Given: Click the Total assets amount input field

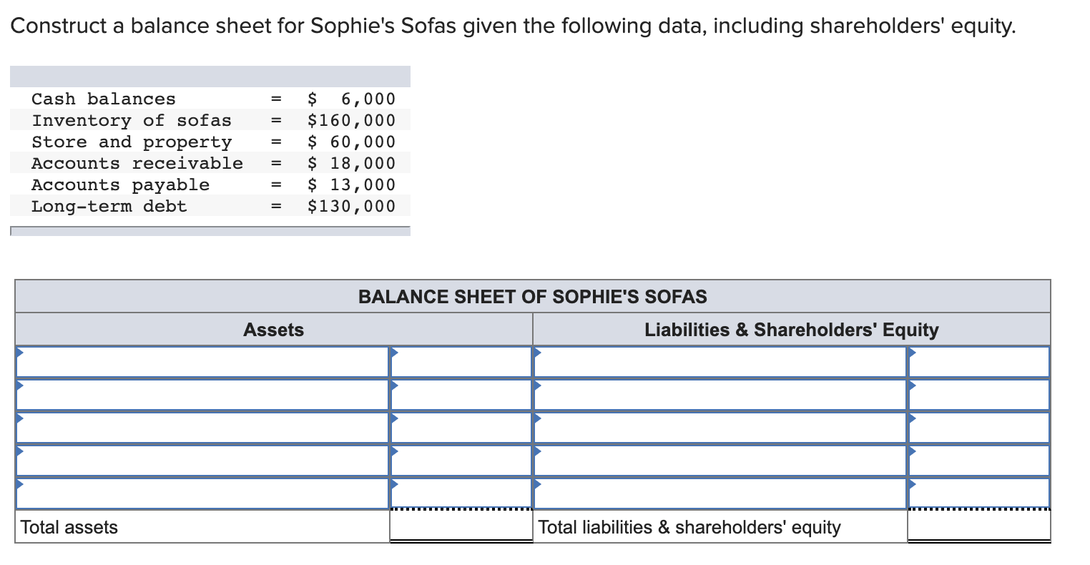Looking at the screenshot, I should coord(460,527).
